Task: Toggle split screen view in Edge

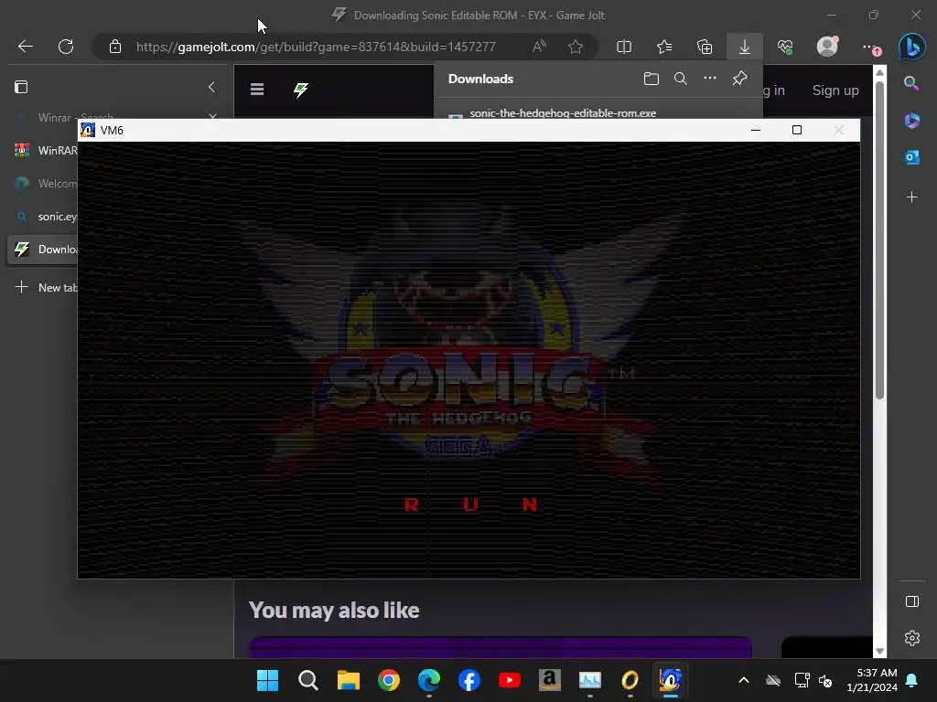Action: (x=624, y=47)
